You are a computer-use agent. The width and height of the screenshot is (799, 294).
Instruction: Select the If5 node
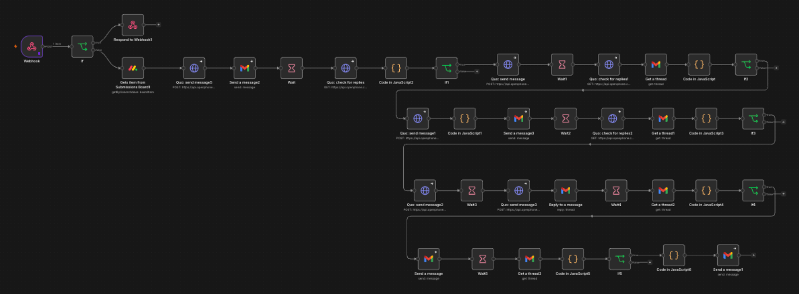click(620, 259)
